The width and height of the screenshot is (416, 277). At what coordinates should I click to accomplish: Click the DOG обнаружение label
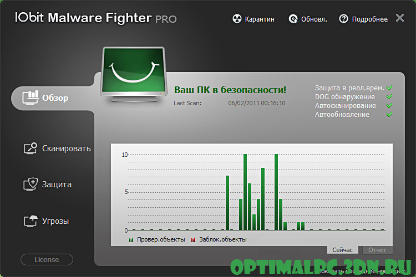click(345, 97)
